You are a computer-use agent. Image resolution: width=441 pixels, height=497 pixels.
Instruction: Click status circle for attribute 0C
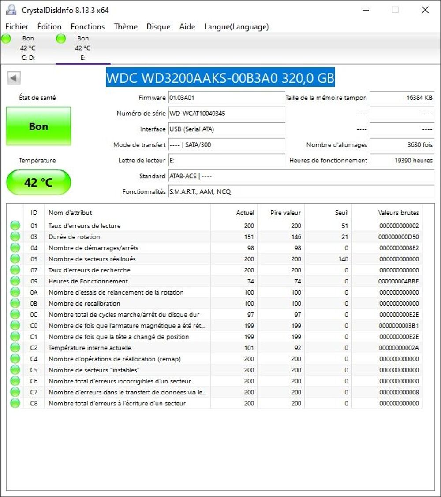coord(15,314)
